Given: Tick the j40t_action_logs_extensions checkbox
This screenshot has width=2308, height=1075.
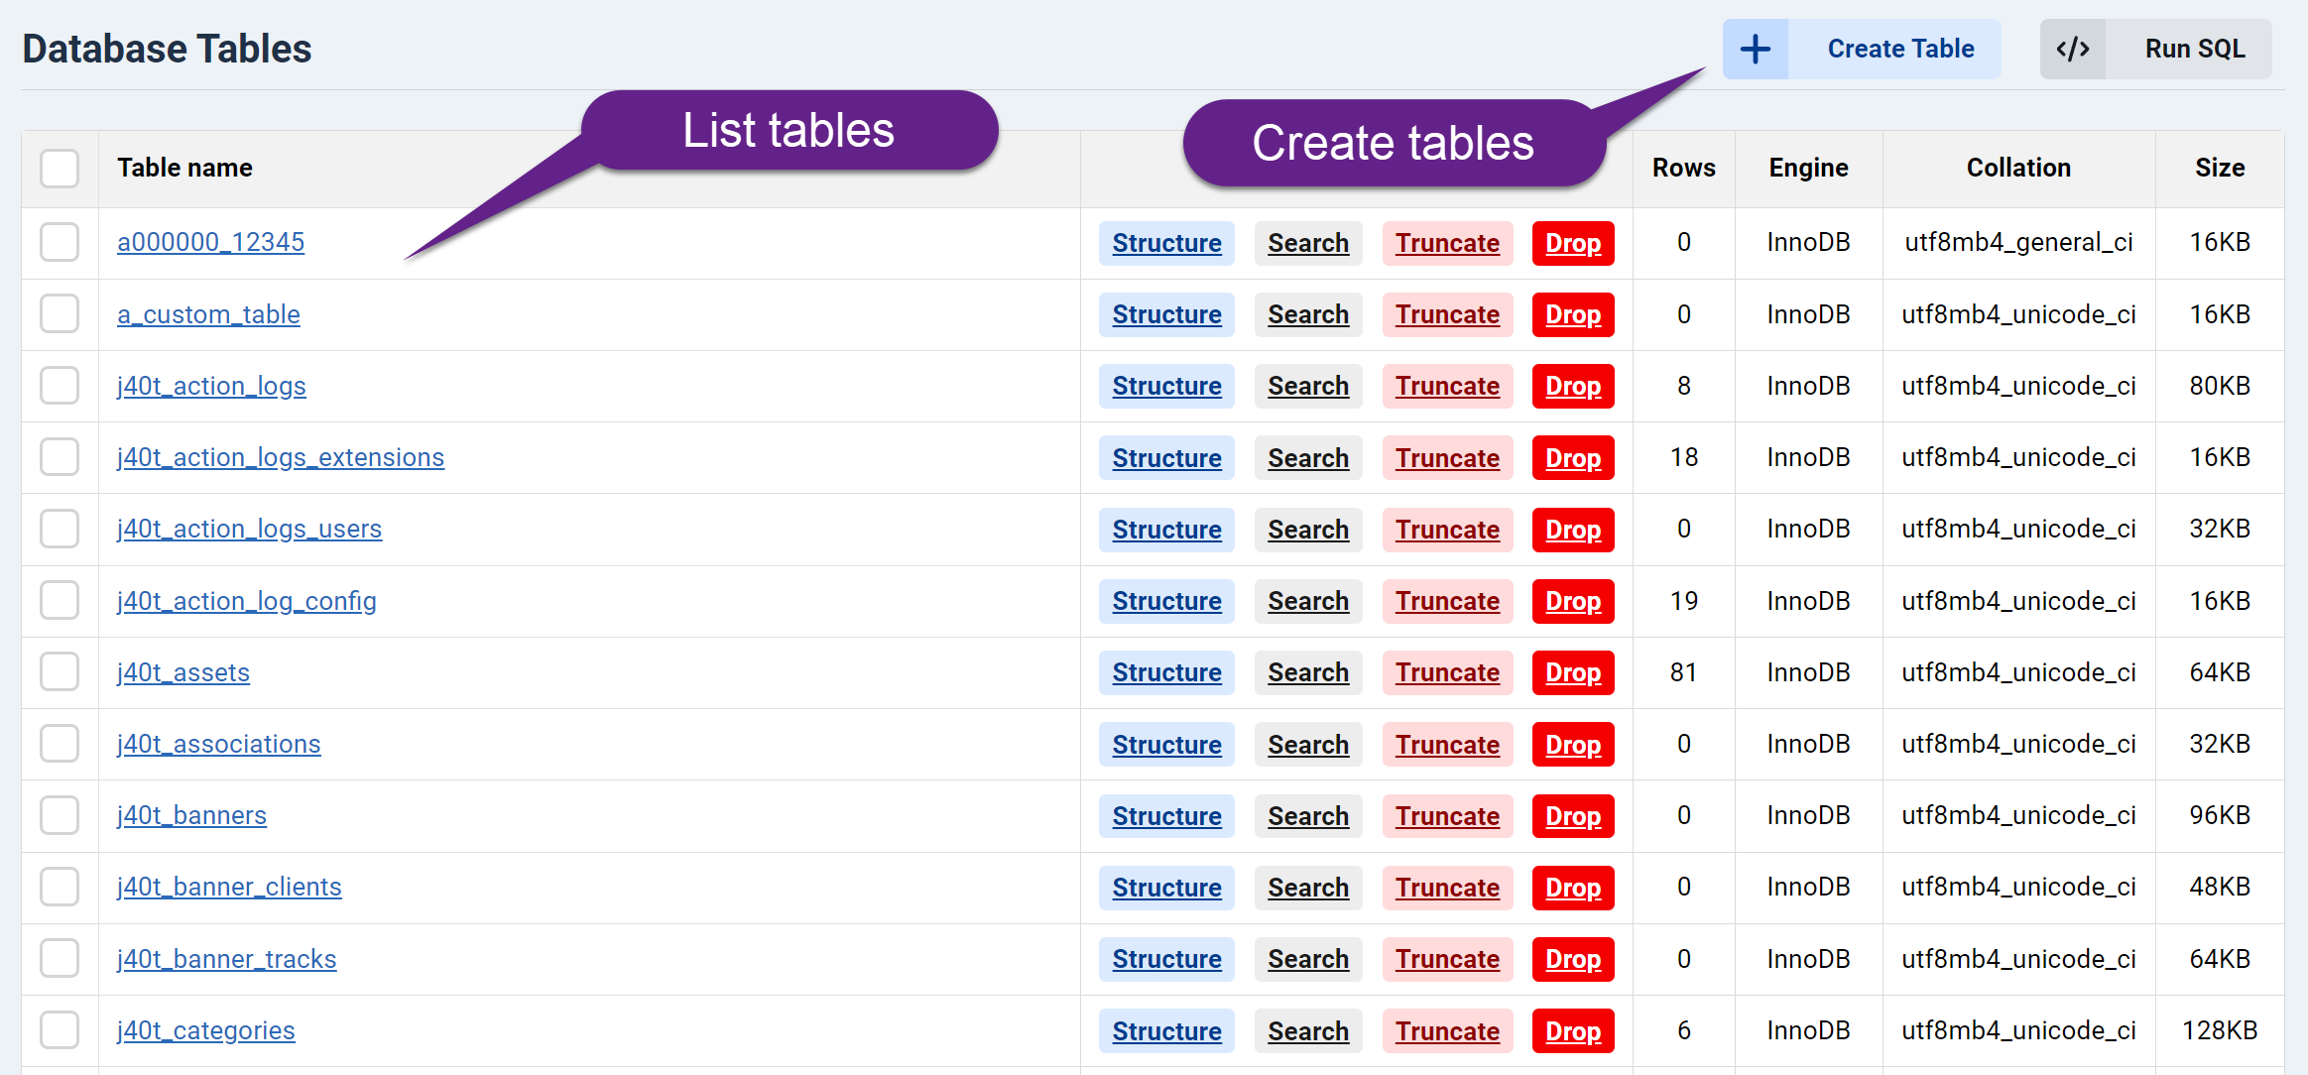Looking at the screenshot, I should tap(60, 457).
